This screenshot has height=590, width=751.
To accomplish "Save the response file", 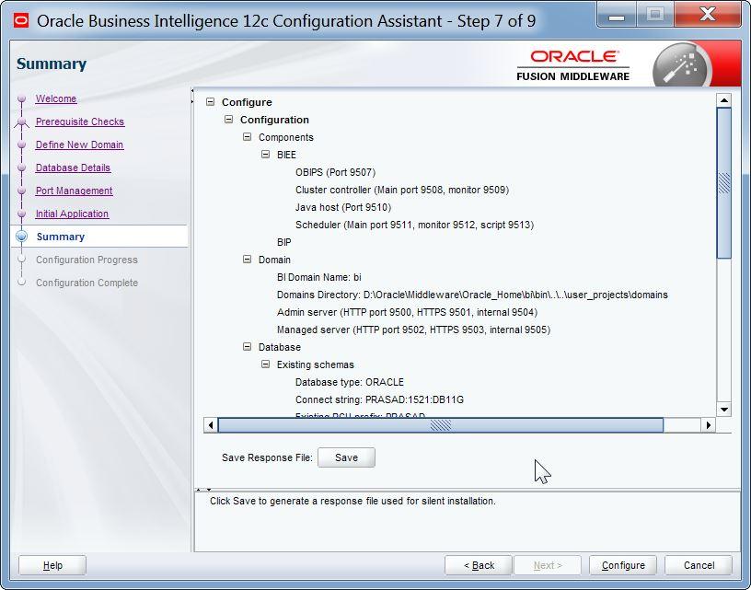I will pyautogui.click(x=346, y=457).
